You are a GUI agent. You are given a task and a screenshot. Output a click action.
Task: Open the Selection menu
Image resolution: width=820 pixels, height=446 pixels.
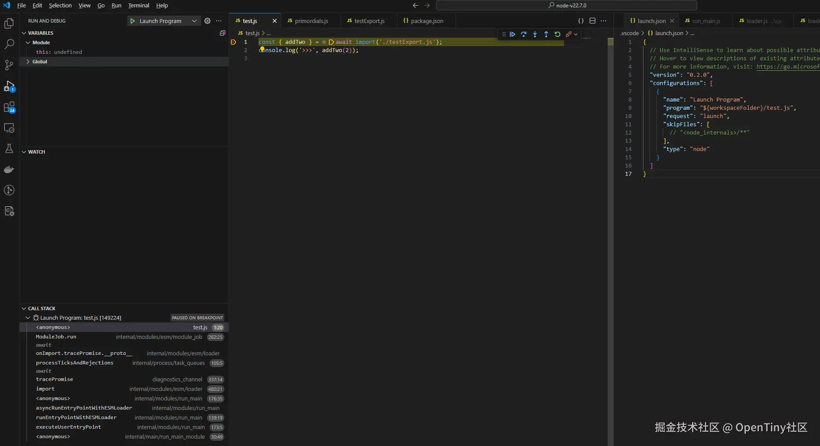click(60, 6)
